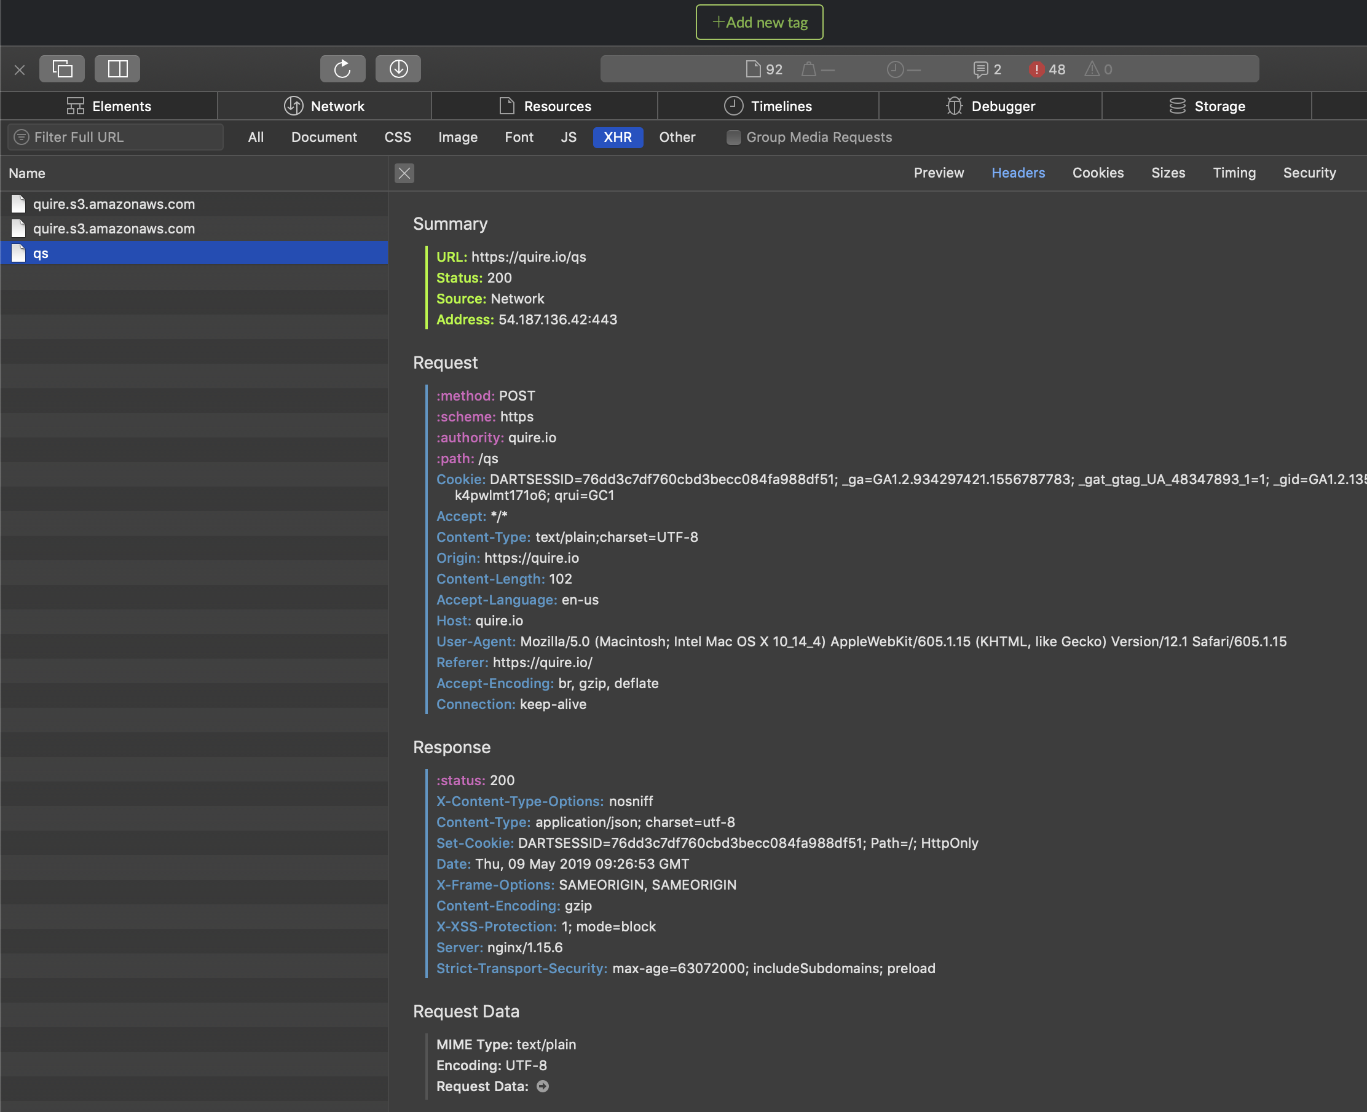Click the MIME Type text/plain value
This screenshot has width=1367, height=1112.
tap(546, 1045)
